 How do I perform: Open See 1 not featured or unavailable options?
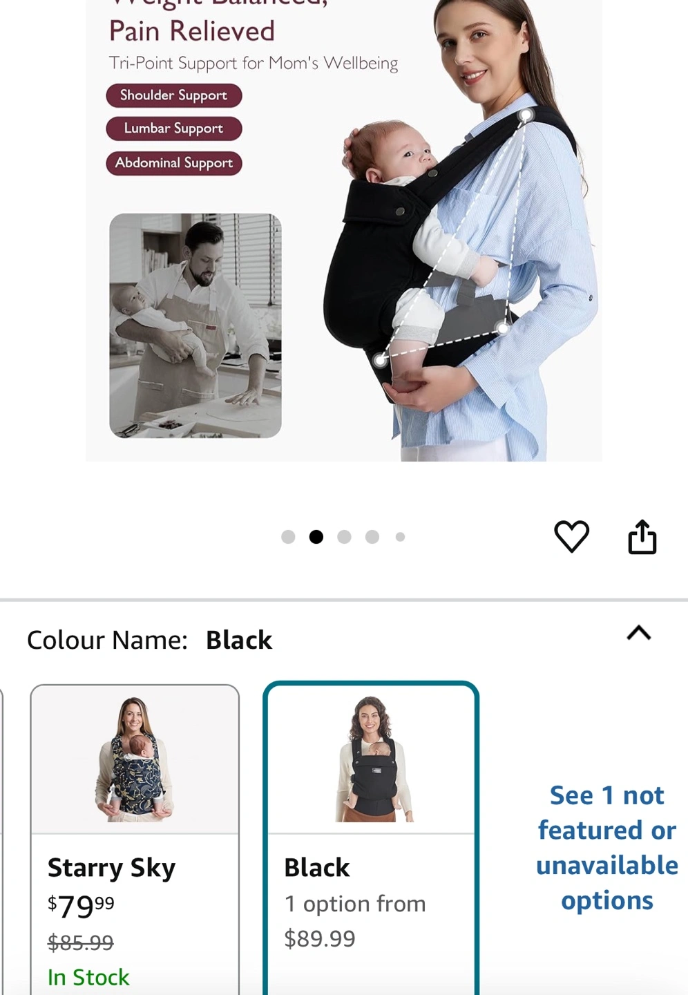click(x=606, y=848)
